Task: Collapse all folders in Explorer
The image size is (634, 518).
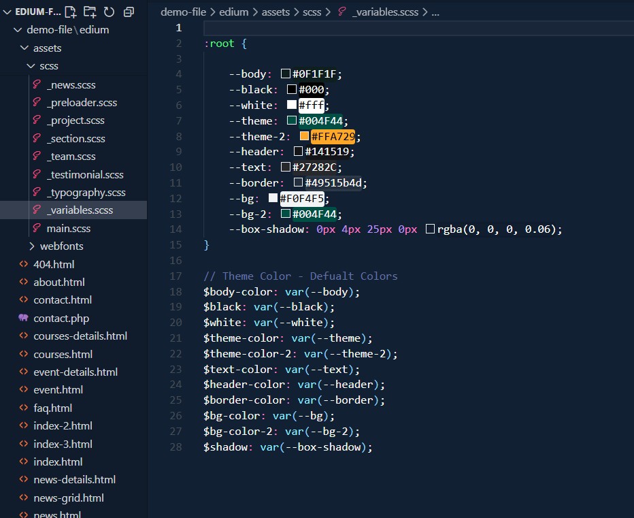Action: [129, 12]
